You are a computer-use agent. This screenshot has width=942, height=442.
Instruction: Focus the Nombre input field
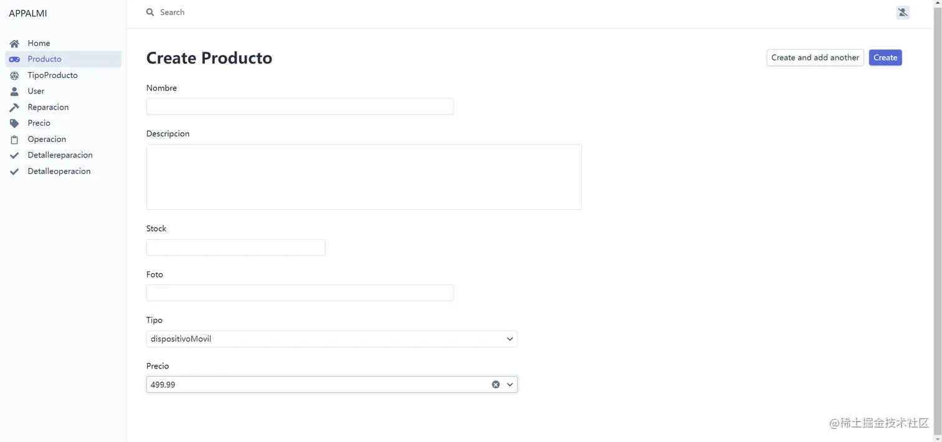coord(300,106)
